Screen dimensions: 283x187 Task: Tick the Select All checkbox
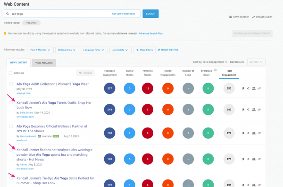pyautogui.click(x=10, y=73)
